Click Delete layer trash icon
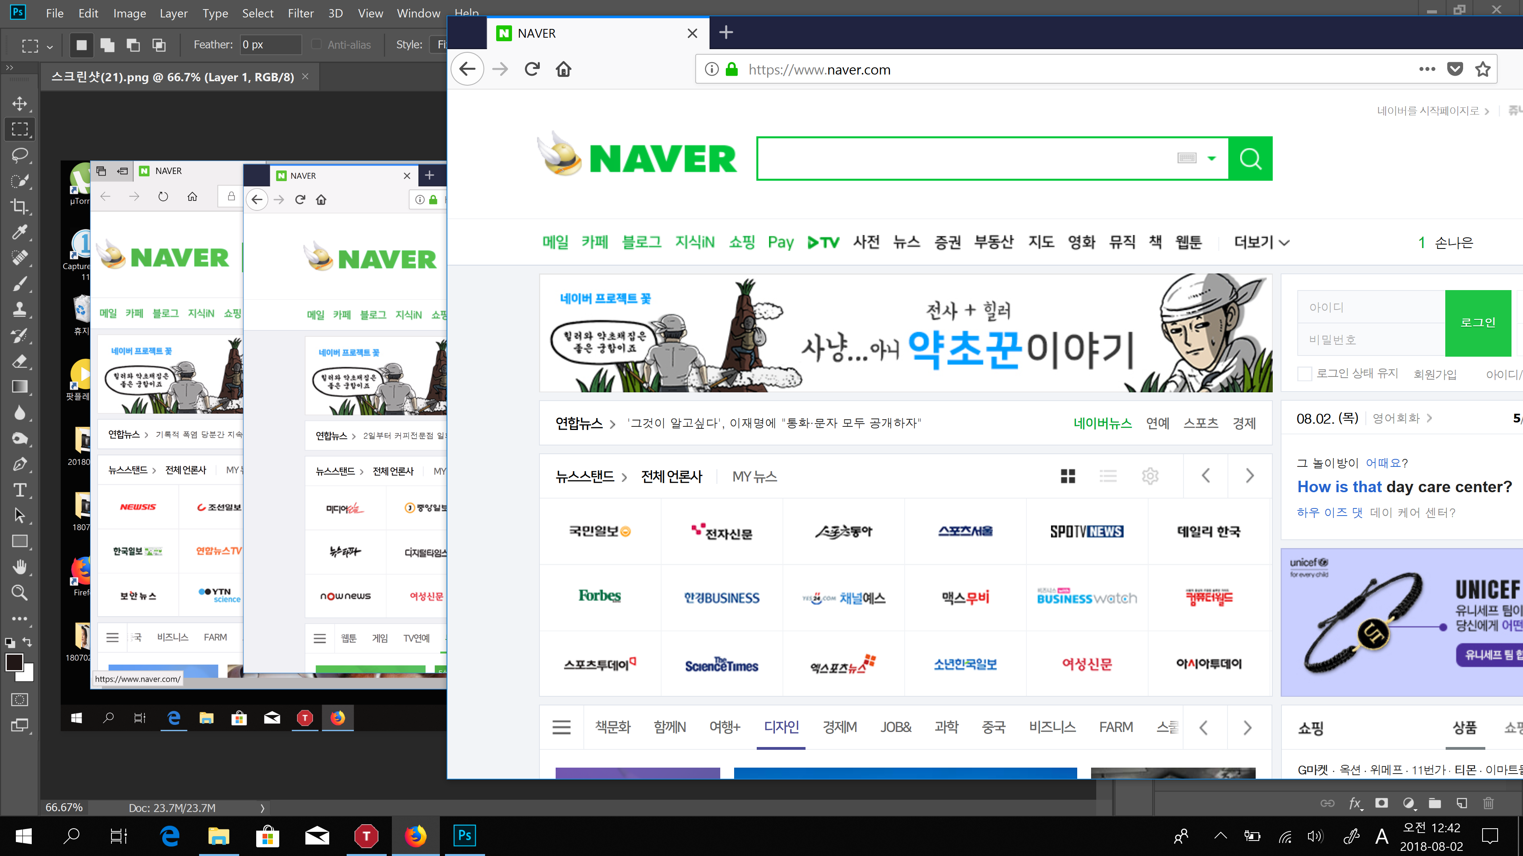Image resolution: width=1523 pixels, height=856 pixels. pyautogui.click(x=1489, y=803)
